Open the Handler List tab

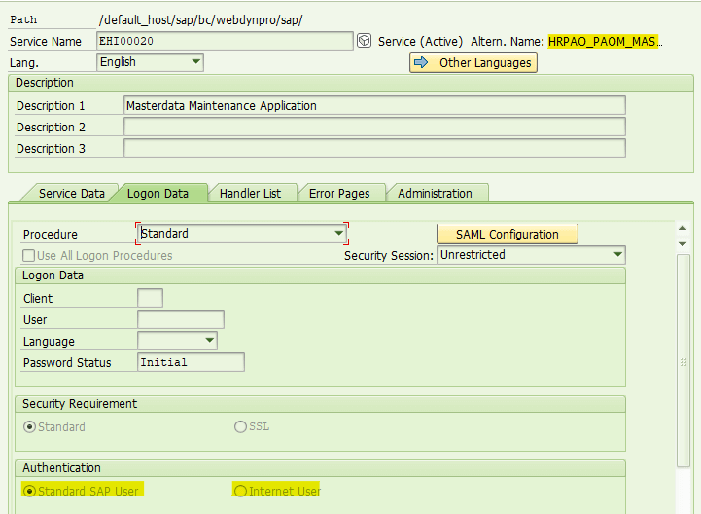pyautogui.click(x=250, y=194)
